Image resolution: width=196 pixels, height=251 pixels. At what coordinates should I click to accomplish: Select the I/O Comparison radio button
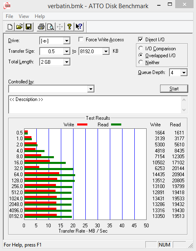click(x=141, y=48)
